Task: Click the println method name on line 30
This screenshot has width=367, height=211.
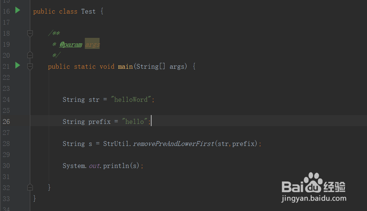Action: point(116,166)
